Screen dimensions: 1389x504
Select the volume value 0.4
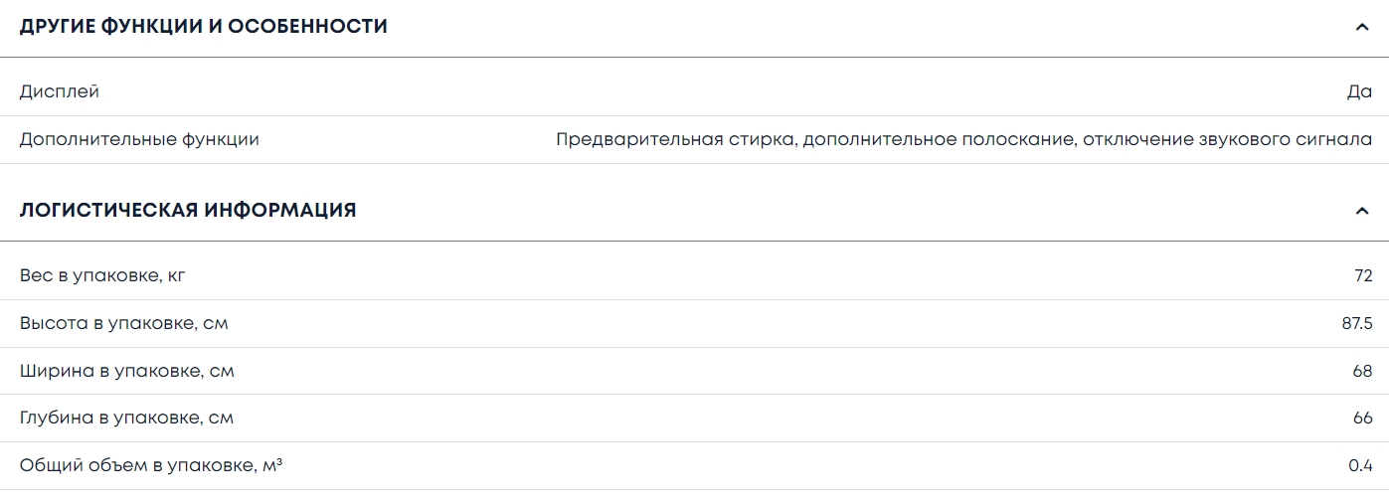point(1360,465)
